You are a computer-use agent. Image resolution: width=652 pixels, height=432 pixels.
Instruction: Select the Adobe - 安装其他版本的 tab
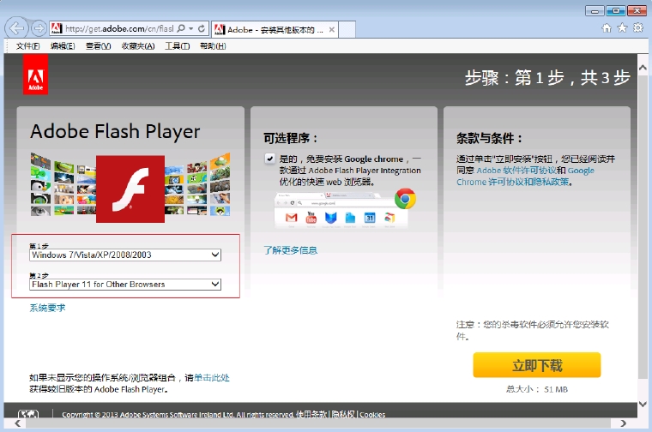[275, 29]
